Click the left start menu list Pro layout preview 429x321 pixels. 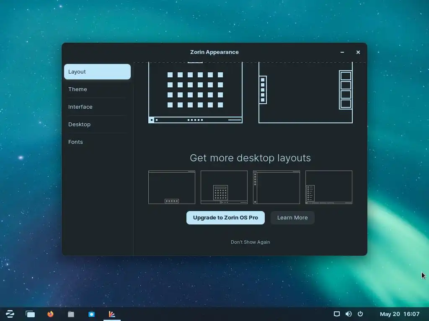click(328, 187)
